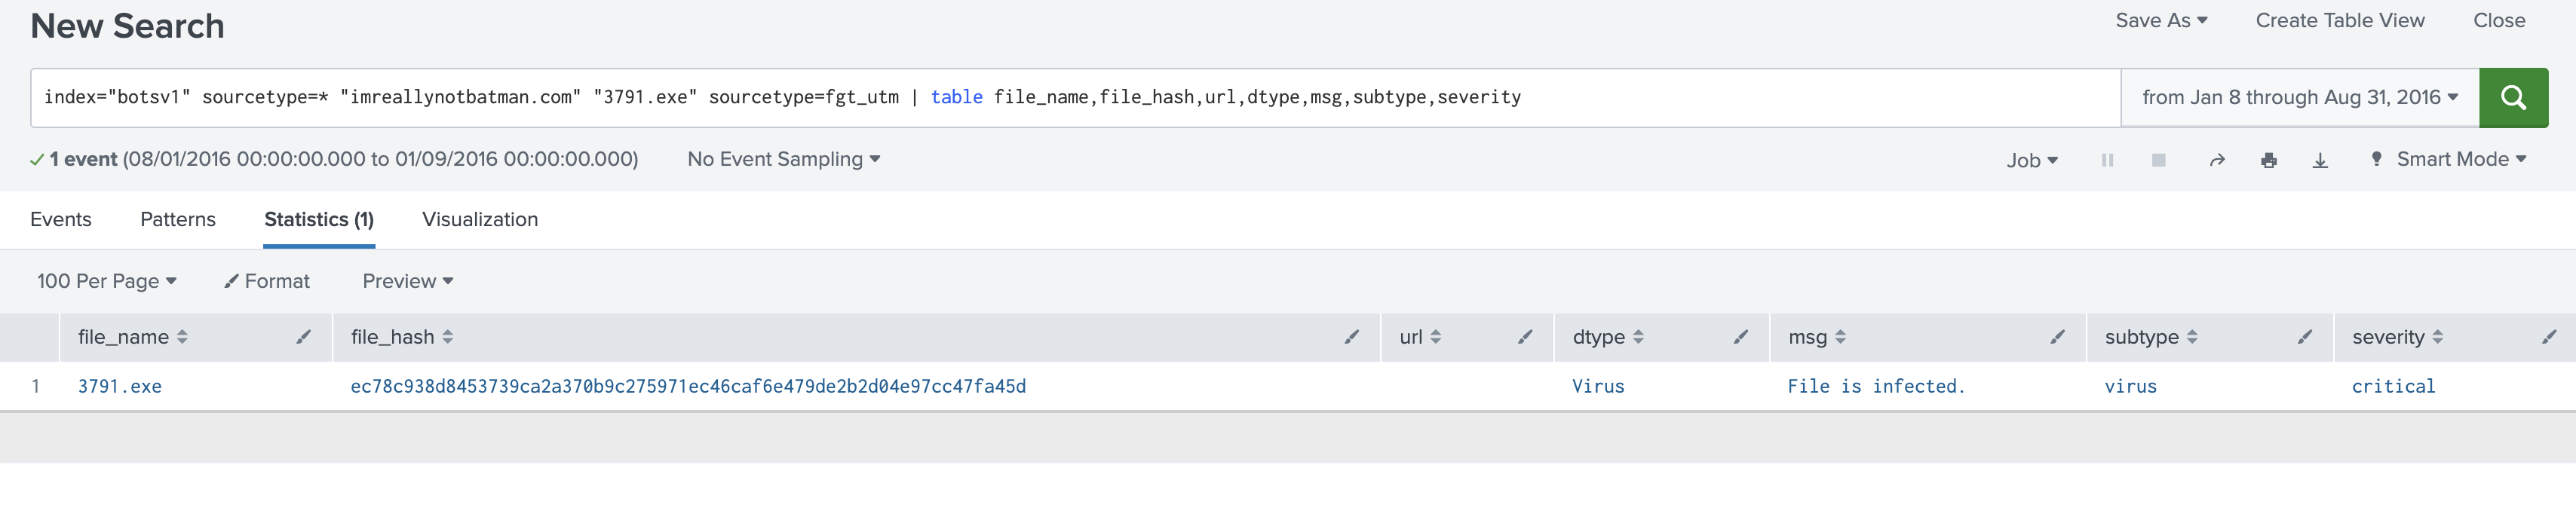Click row number 1 in the results
This screenshot has width=2576, height=514.
(x=36, y=386)
